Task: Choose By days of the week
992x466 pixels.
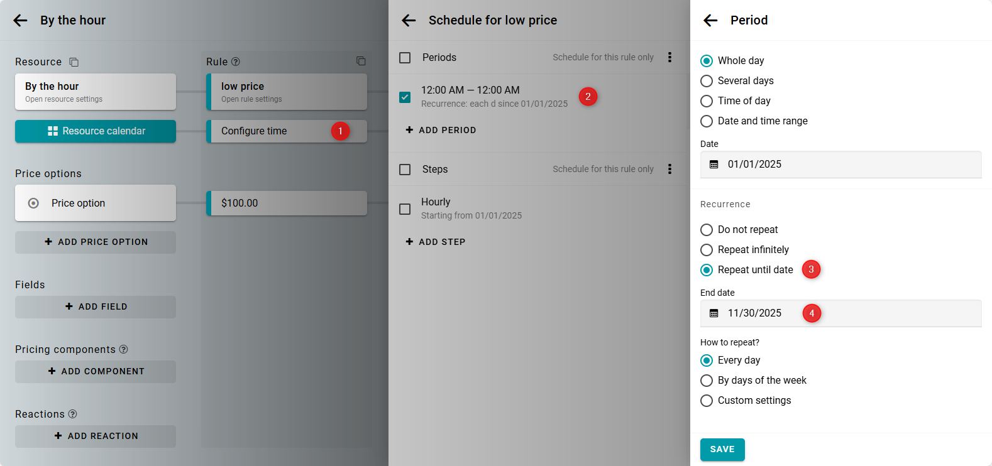Action: click(x=707, y=381)
